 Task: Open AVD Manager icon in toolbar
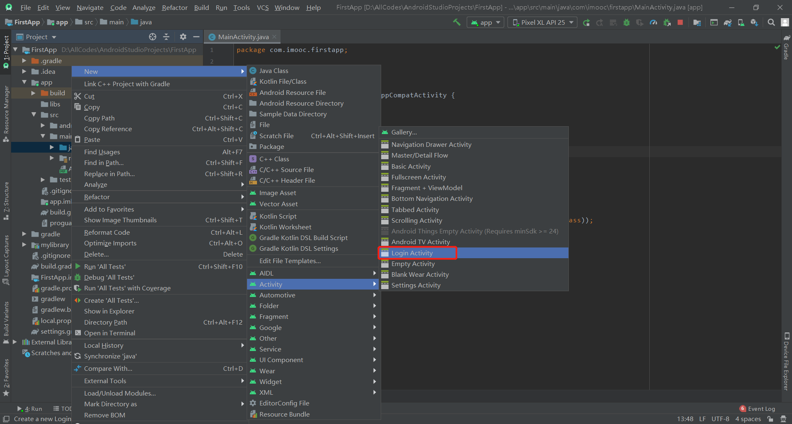[x=741, y=23]
